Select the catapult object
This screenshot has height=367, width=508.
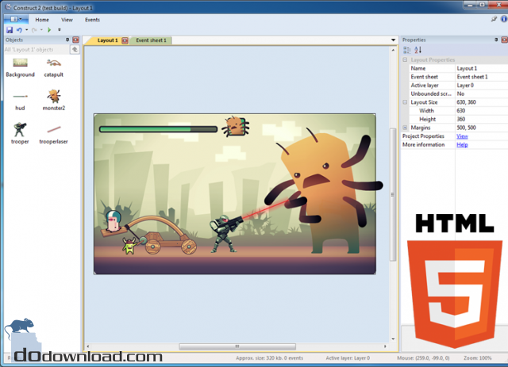[54, 68]
